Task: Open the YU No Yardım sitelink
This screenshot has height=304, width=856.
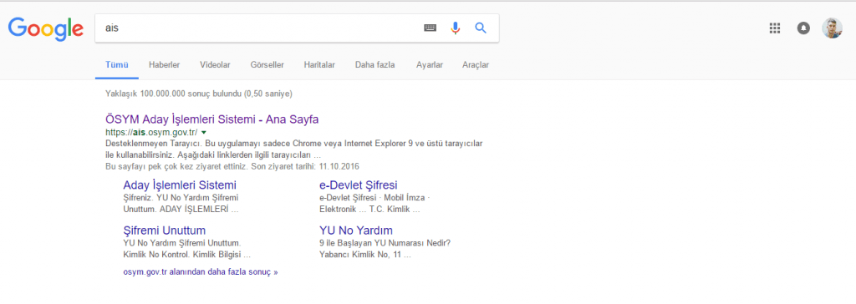Action: click(x=356, y=231)
